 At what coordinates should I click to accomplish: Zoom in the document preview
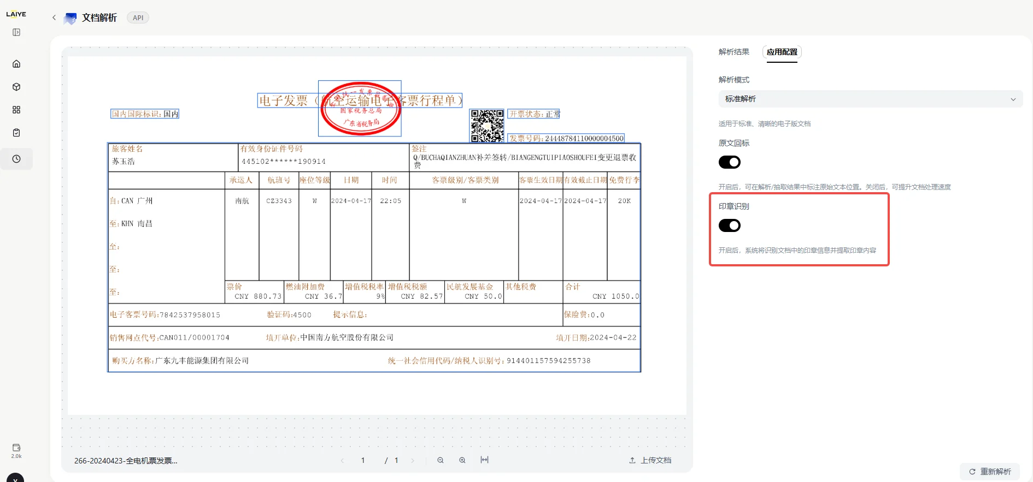tap(462, 460)
